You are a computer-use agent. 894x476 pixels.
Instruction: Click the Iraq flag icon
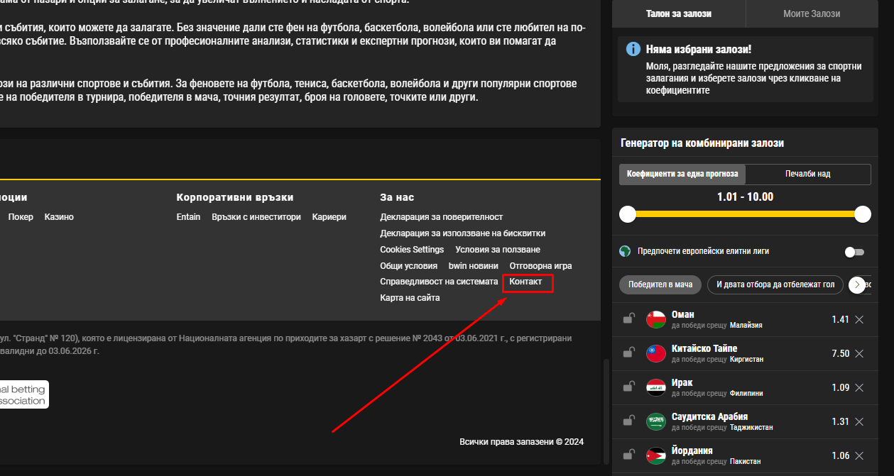coord(656,387)
